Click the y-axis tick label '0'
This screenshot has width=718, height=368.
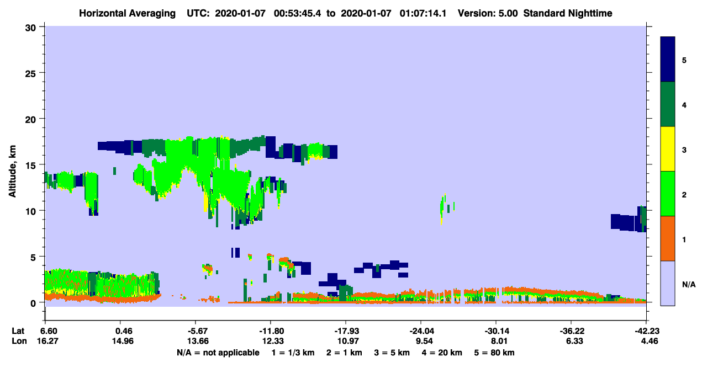(x=35, y=302)
